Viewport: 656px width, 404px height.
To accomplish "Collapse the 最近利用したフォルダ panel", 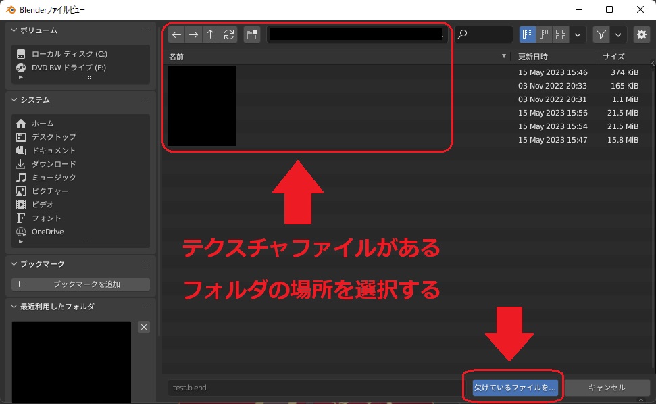I will point(14,307).
